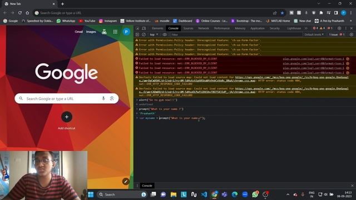Open Microsoft Edge from taskbar
Image resolution: width=356 pixels, height=200 pixels.
(235, 194)
